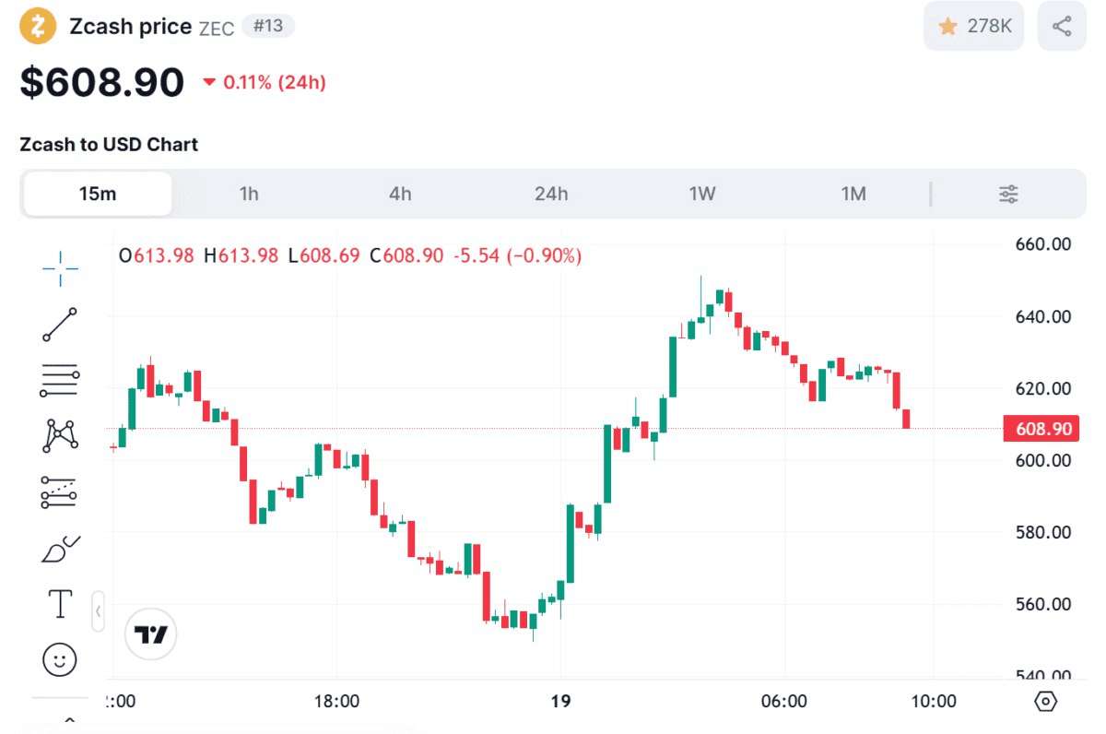Add Zcash to watchlist with star
The image size is (1106, 734).
coord(973,26)
